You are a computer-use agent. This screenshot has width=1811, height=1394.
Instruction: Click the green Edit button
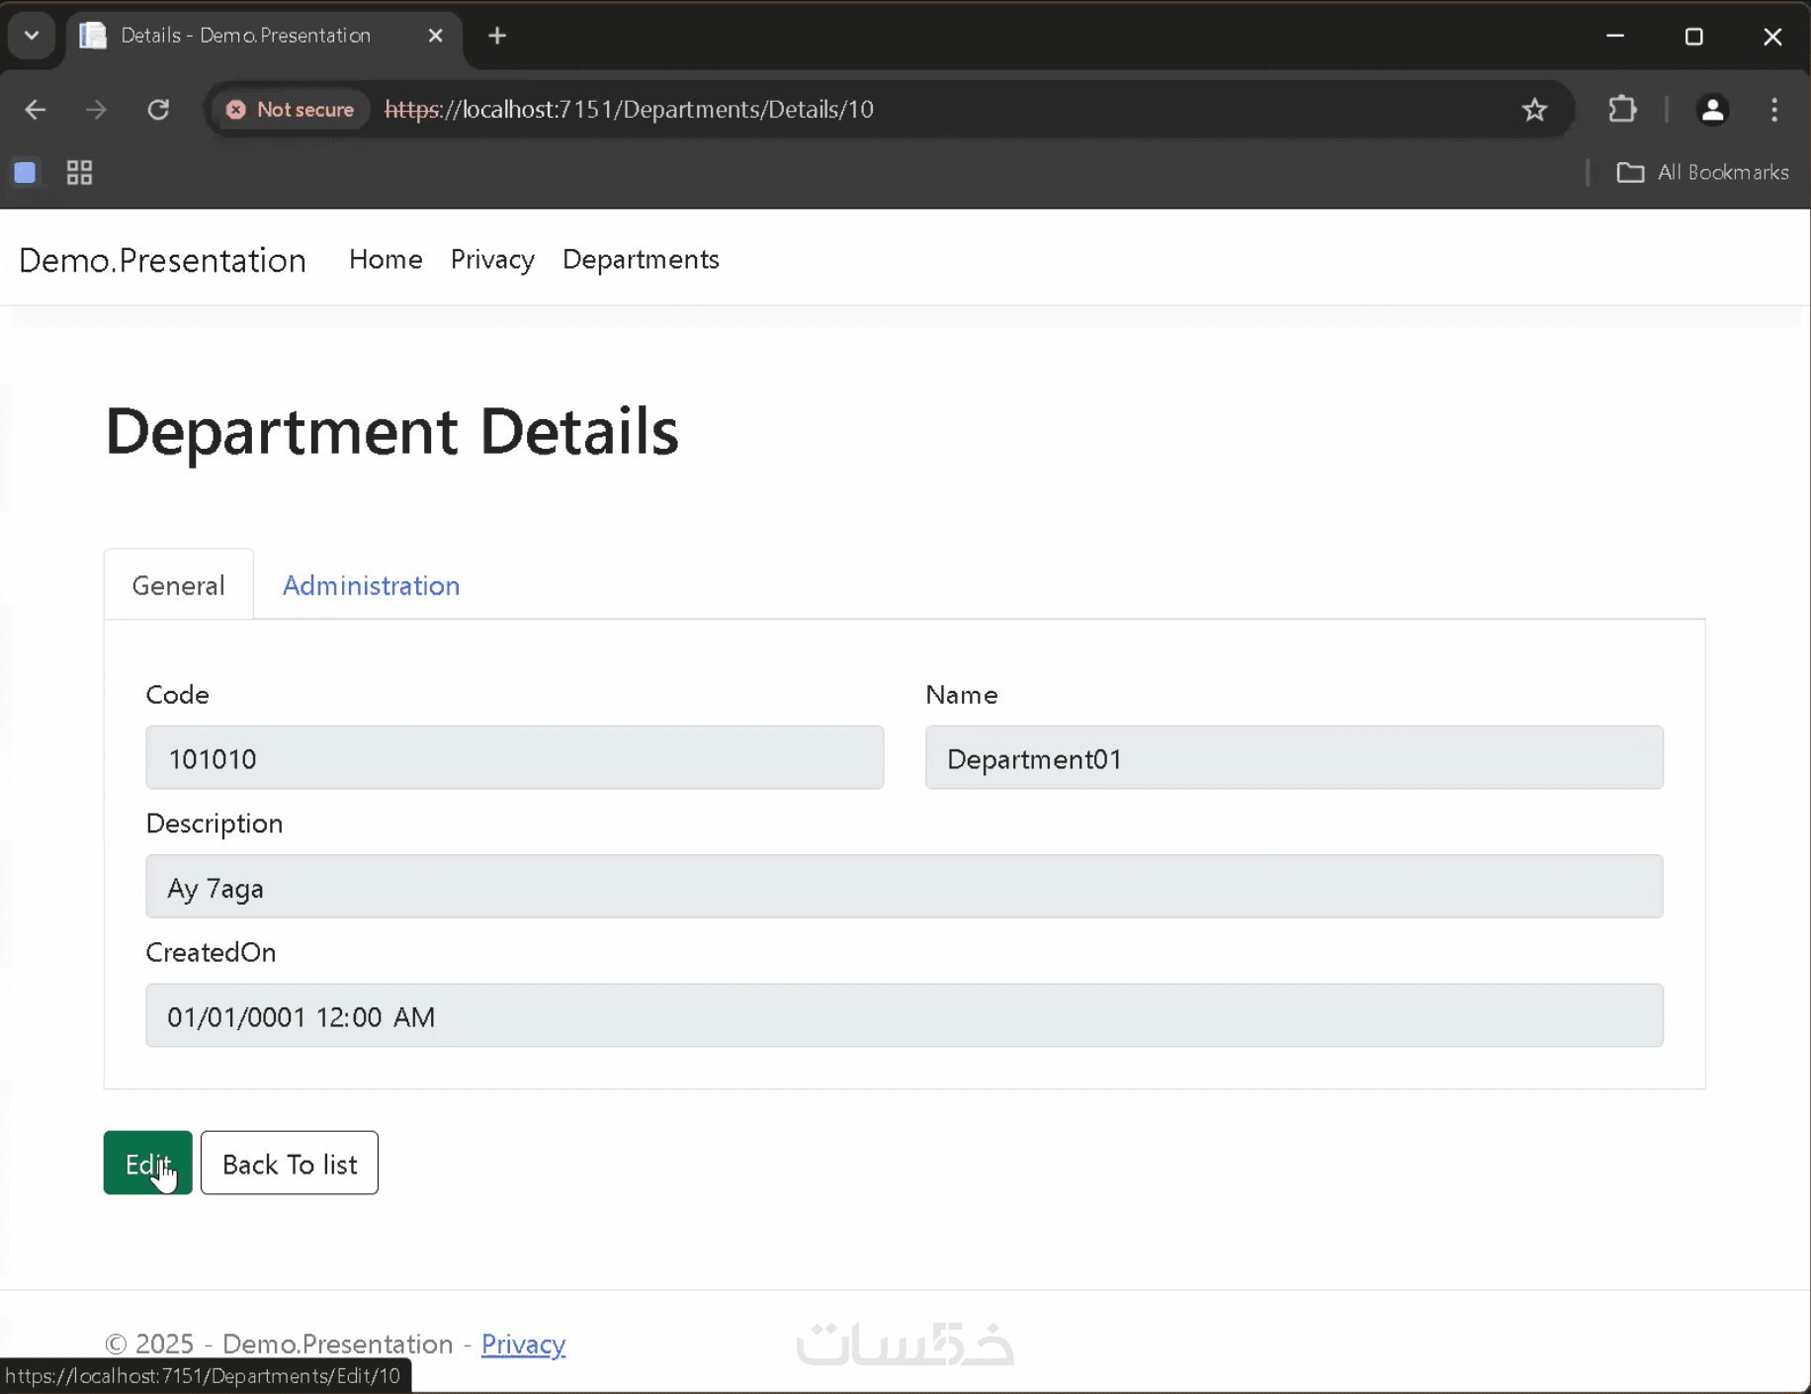[x=147, y=1163]
